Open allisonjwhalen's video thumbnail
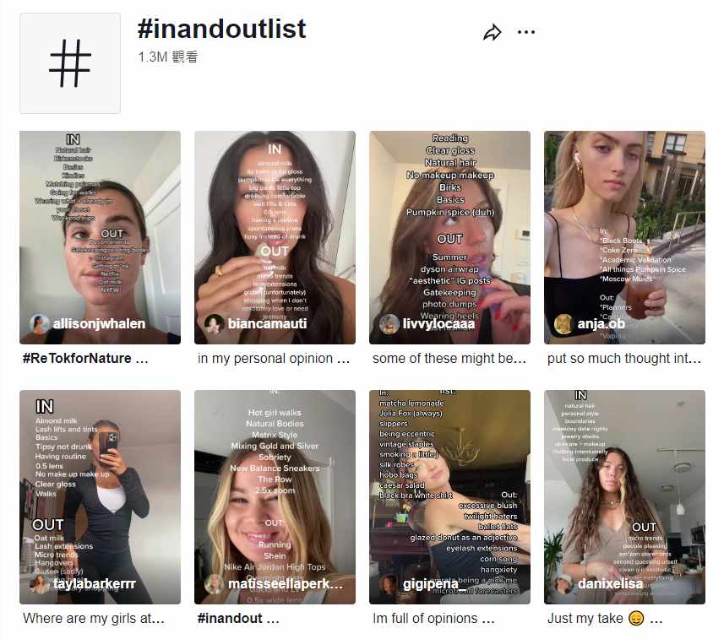Viewport: 713px width, 639px height. tap(100, 237)
